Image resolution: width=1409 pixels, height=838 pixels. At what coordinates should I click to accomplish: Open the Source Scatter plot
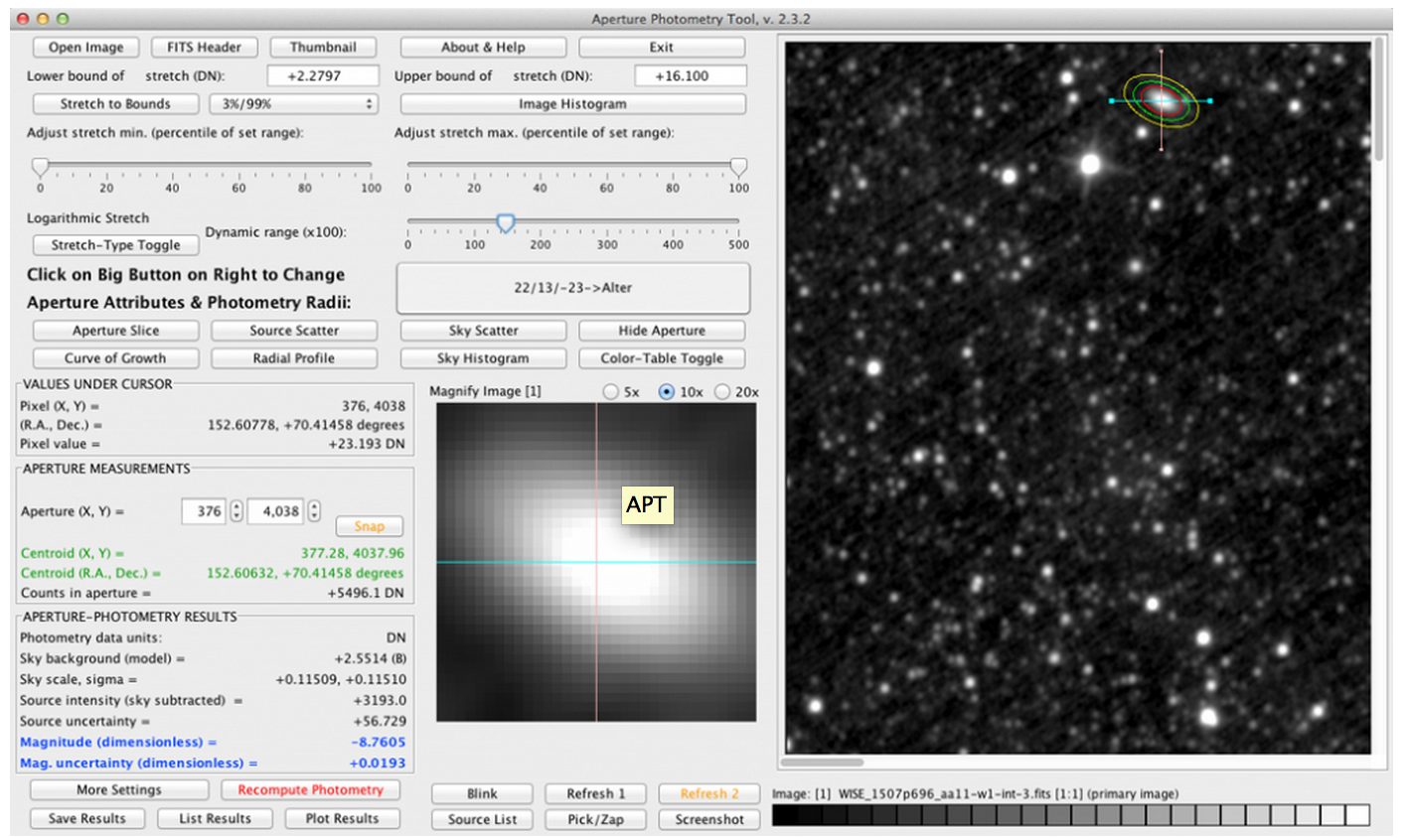coord(294,330)
